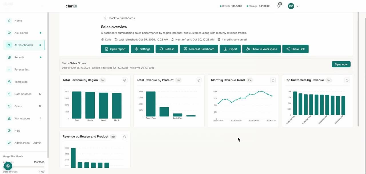Screen dimensions: 366x174
Task: Open options icon on Total Revenue by Region
Action: tap(125, 80)
